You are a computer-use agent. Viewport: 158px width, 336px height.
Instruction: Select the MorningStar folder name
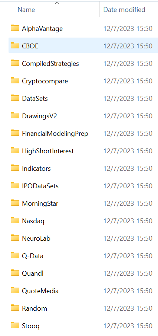point(40,204)
